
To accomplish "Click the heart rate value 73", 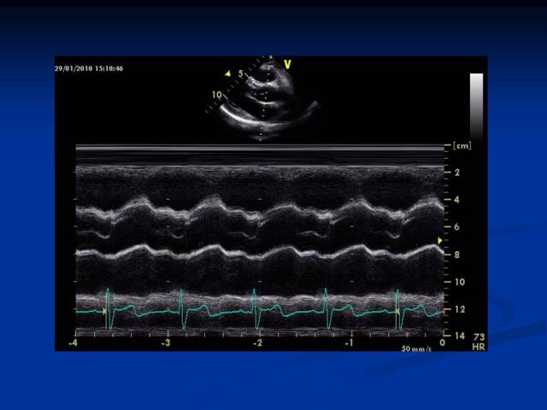I will [479, 337].
